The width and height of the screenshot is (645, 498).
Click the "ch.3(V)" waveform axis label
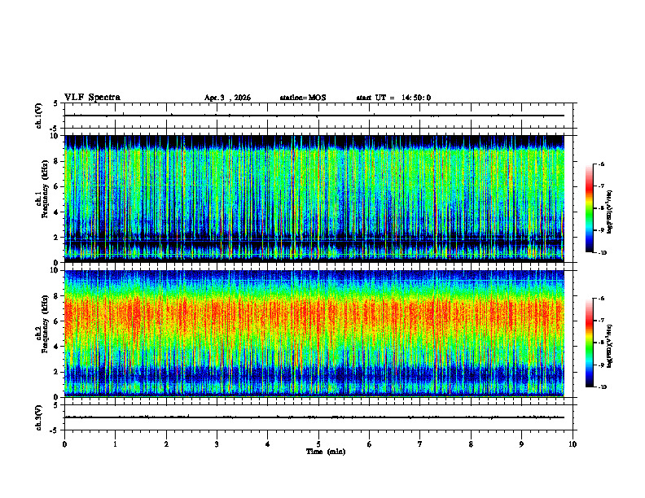39,417
